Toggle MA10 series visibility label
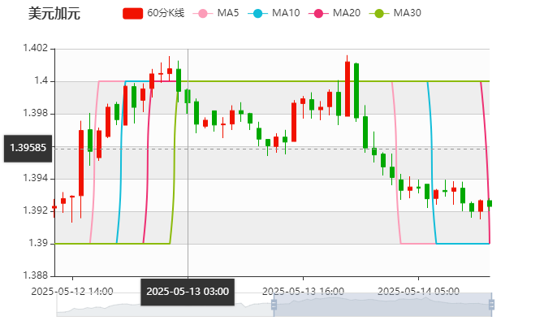This screenshot has height=325, width=544. [286, 14]
